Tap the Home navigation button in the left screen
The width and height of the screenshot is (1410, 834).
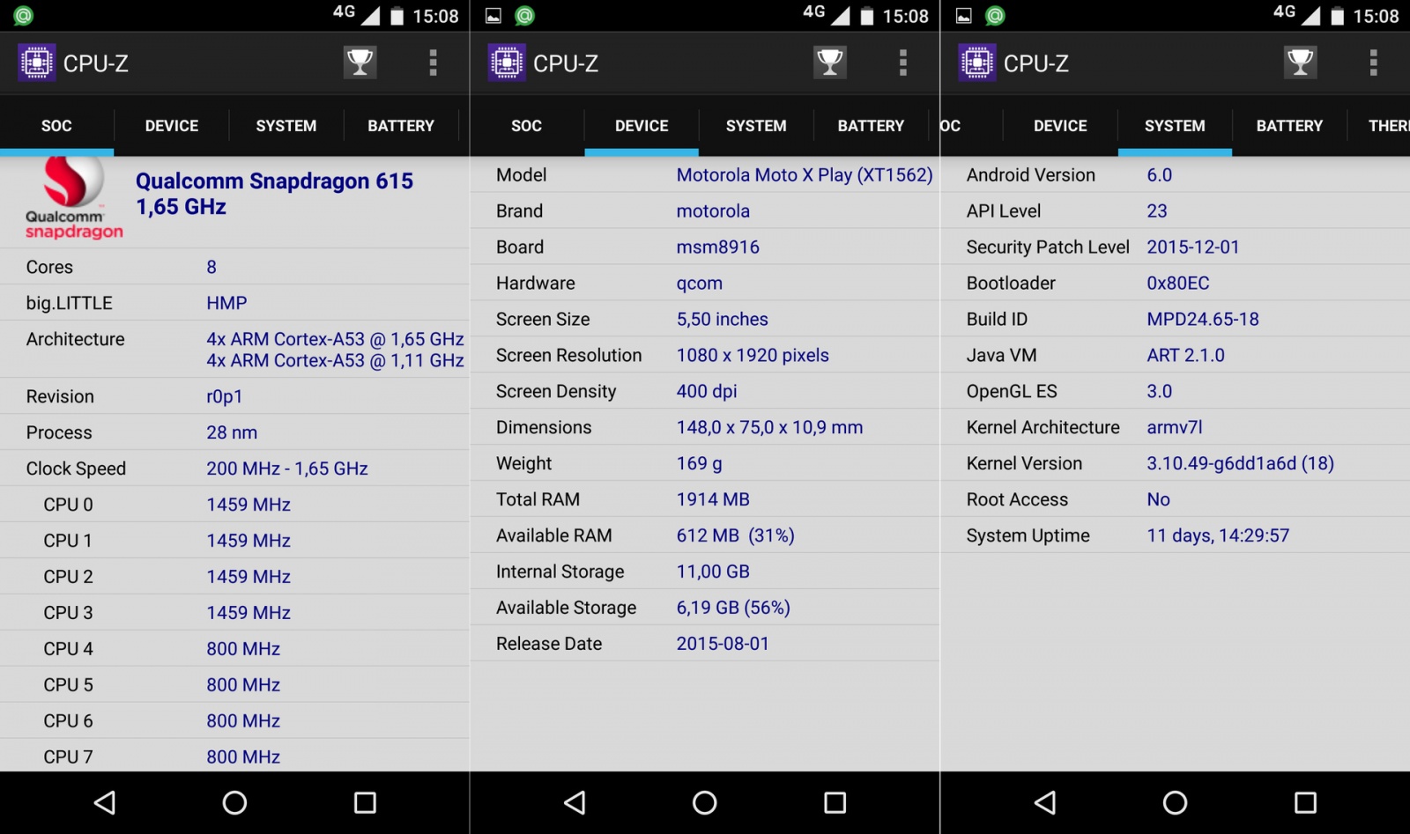[234, 802]
